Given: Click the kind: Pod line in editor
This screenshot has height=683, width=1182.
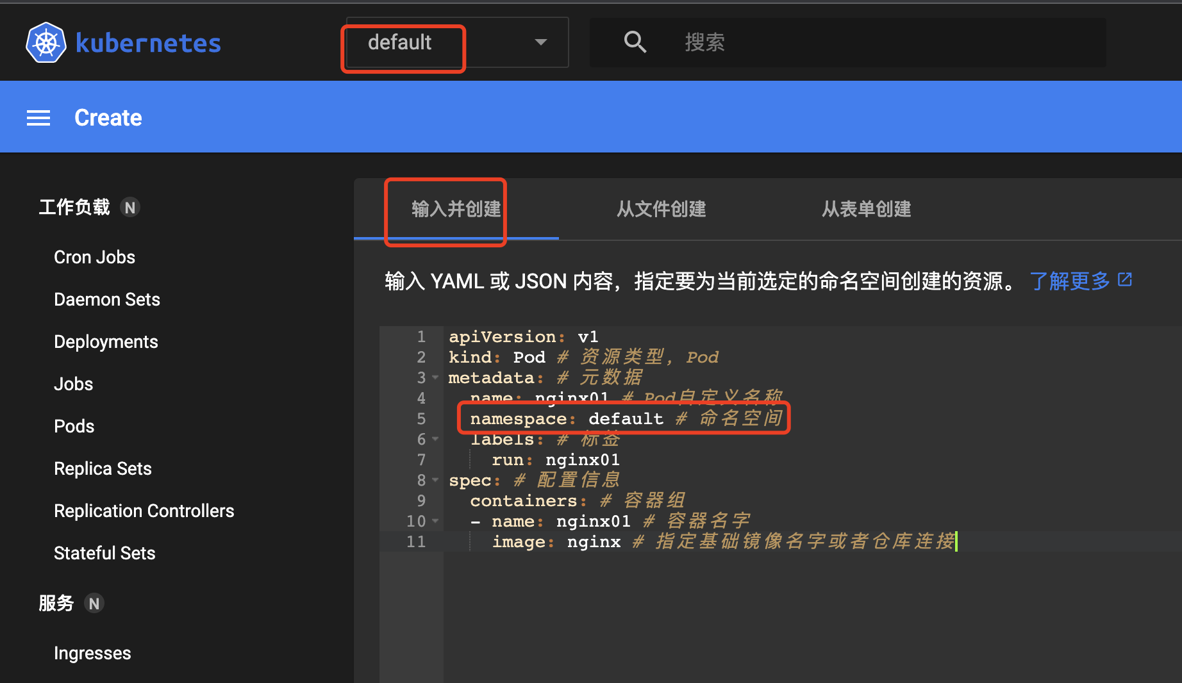Looking at the screenshot, I should click(583, 358).
